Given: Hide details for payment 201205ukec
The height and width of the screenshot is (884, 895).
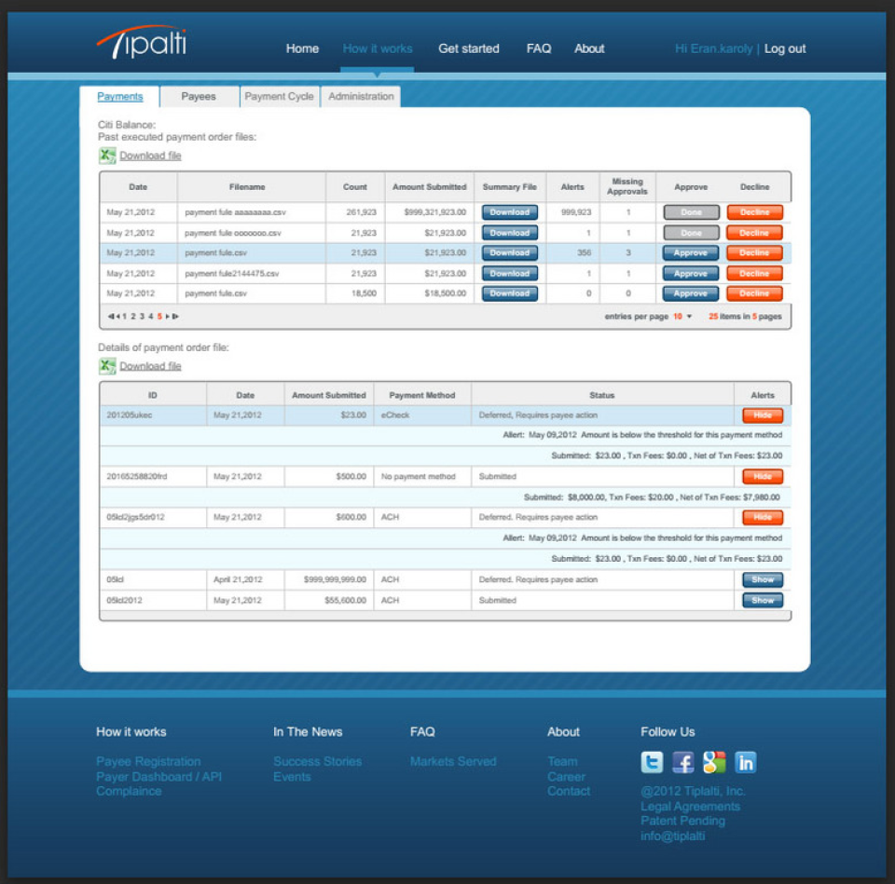Looking at the screenshot, I should tap(762, 415).
